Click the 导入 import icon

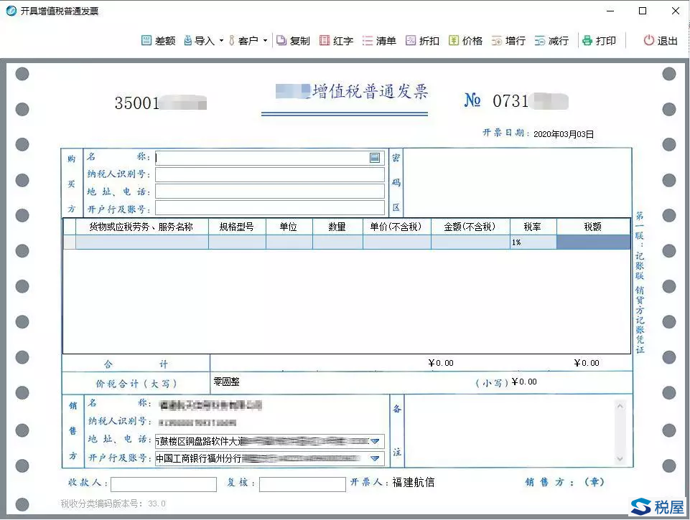(x=188, y=40)
